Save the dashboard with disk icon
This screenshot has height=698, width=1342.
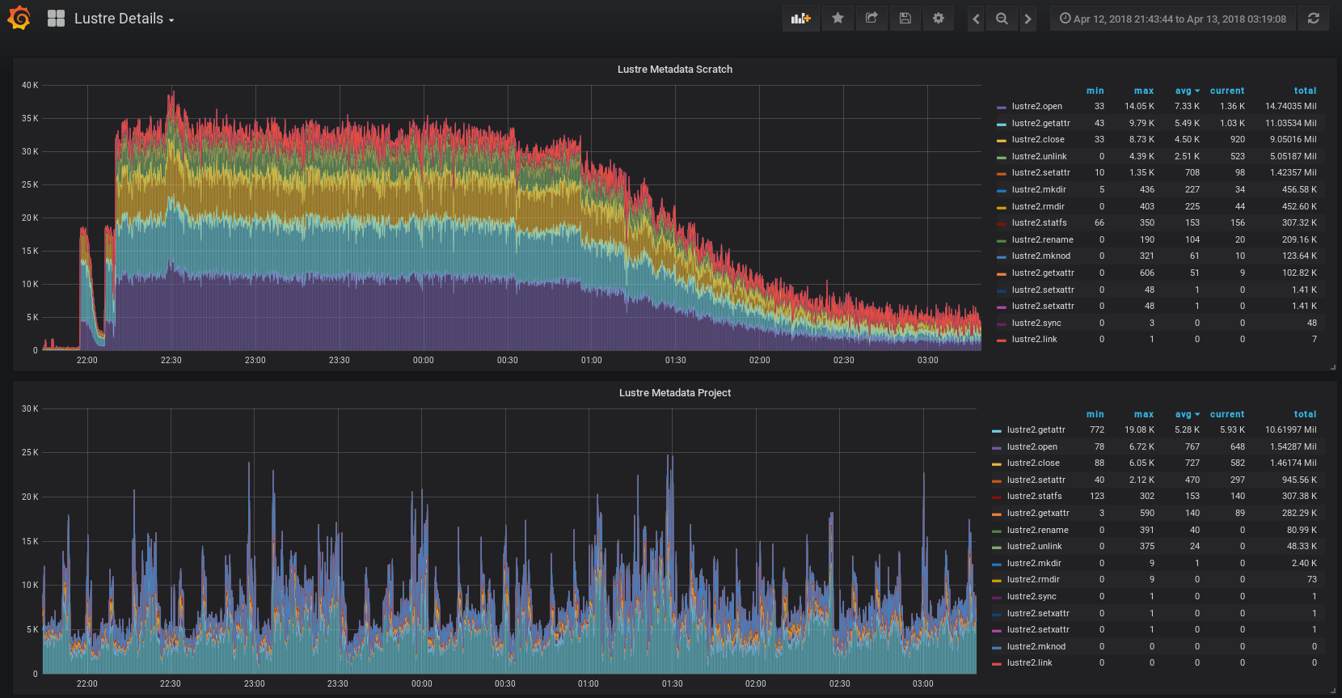pyautogui.click(x=905, y=19)
